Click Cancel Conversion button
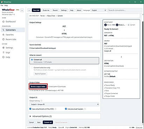This screenshot has height=129, width=144. coord(61,122)
